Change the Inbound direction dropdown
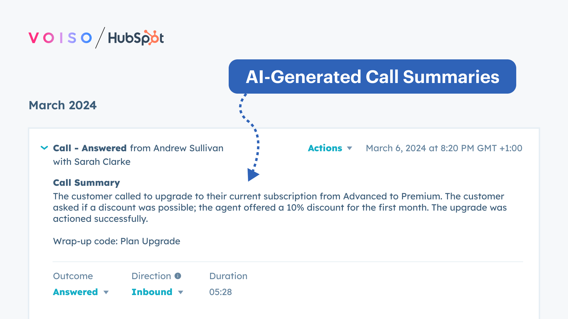 tap(157, 292)
